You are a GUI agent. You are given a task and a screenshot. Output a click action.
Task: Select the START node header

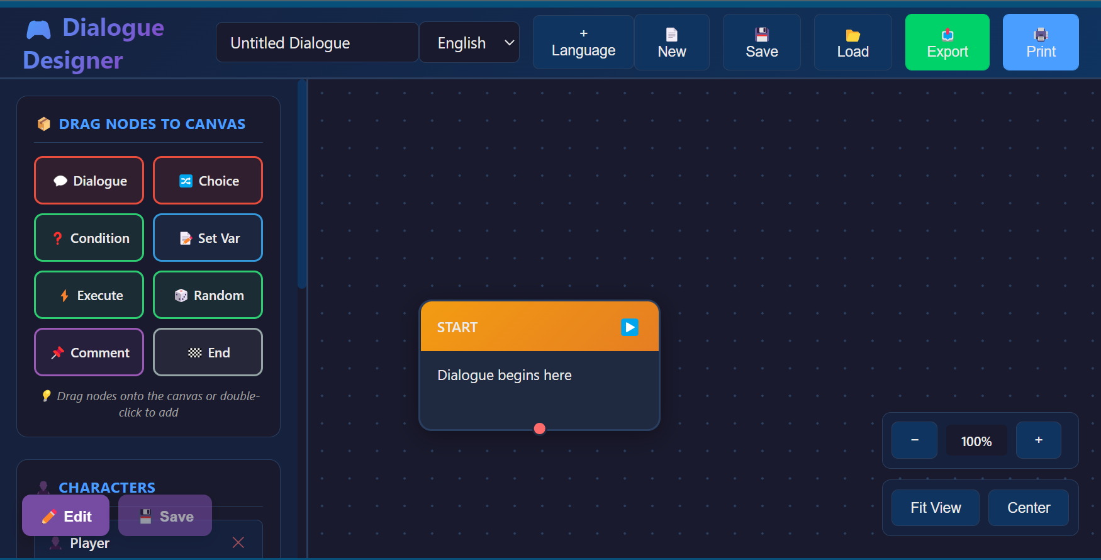coord(540,327)
